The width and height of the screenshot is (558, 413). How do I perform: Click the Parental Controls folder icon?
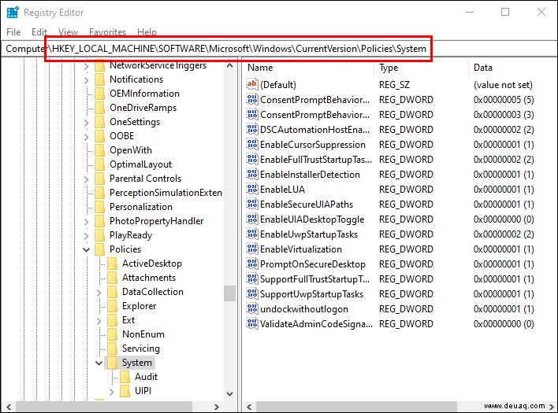tap(100, 179)
